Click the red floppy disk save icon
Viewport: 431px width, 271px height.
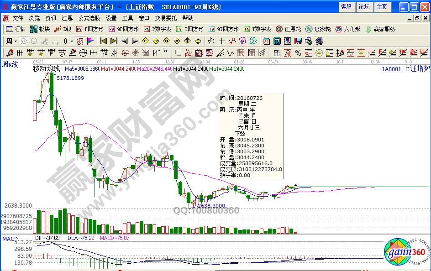coord(298,41)
